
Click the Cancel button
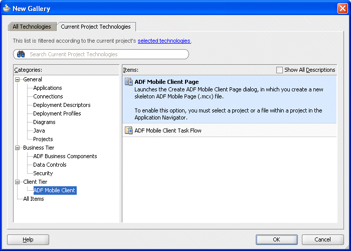(x=322, y=239)
